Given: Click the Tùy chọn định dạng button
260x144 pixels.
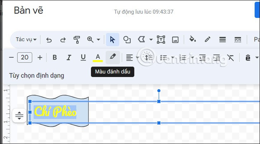Looking at the screenshot, I should [37, 76].
